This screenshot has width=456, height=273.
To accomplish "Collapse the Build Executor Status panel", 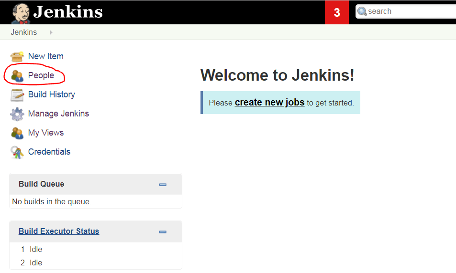I will coord(163,232).
